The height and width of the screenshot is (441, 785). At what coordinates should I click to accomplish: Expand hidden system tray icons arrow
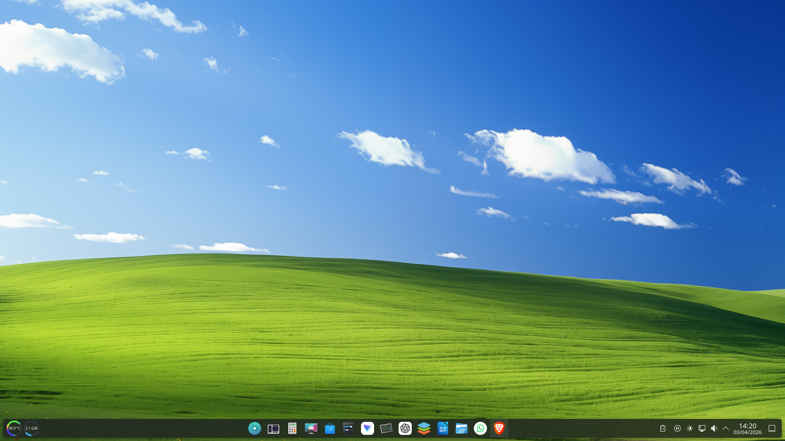tap(726, 428)
